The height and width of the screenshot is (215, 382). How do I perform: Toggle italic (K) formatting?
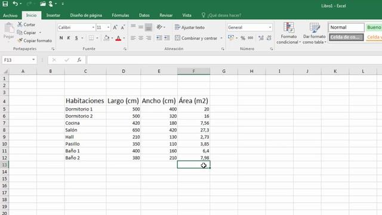tap(69, 38)
